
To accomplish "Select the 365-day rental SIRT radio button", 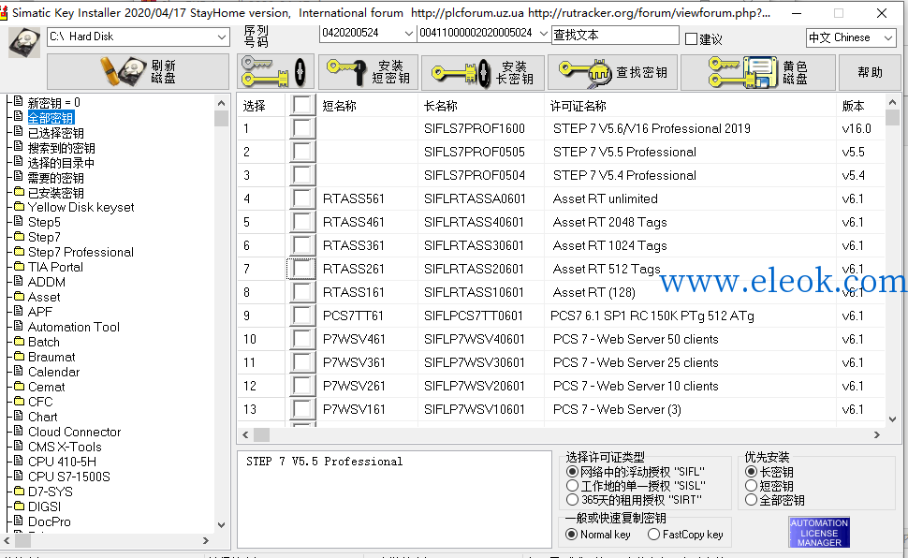I will [572, 499].
